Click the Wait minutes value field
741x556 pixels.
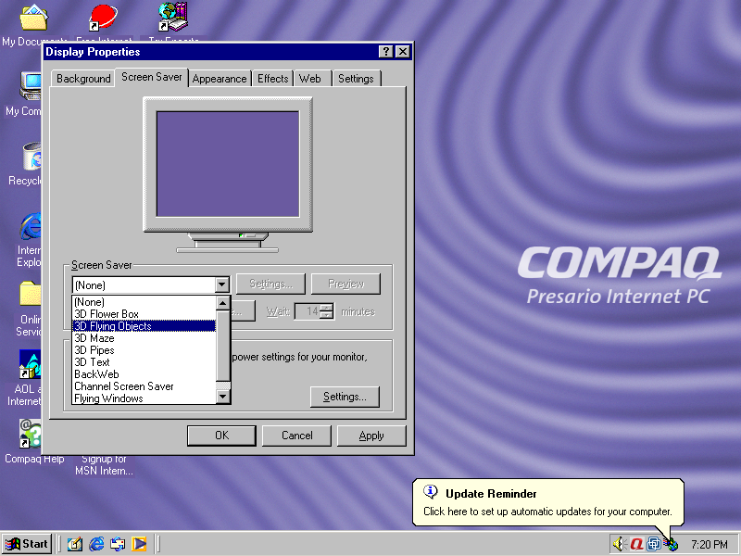tap(308, 311)
